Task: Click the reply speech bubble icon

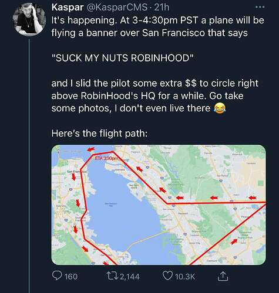Action: point(57,276)
